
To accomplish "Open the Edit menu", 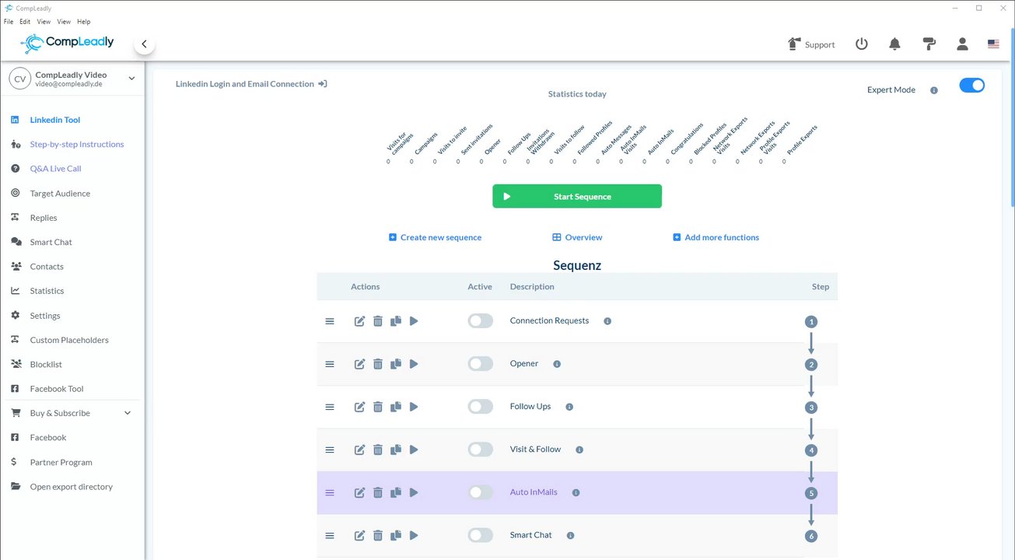I will click(25, 22).
